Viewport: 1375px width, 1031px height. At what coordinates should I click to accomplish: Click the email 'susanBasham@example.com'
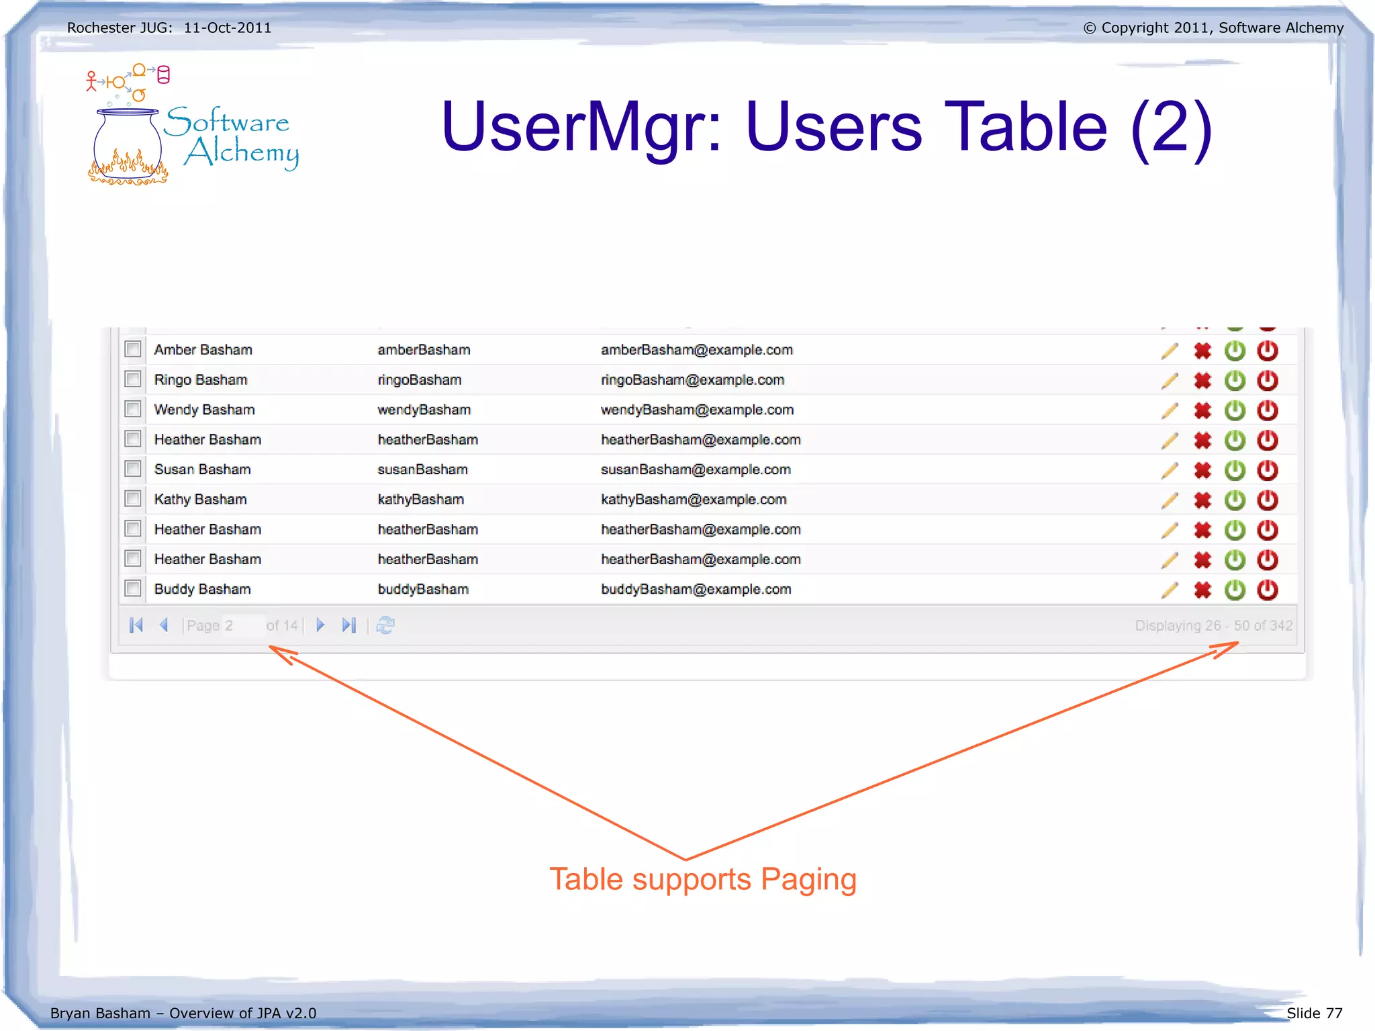[x=696, y=470]
